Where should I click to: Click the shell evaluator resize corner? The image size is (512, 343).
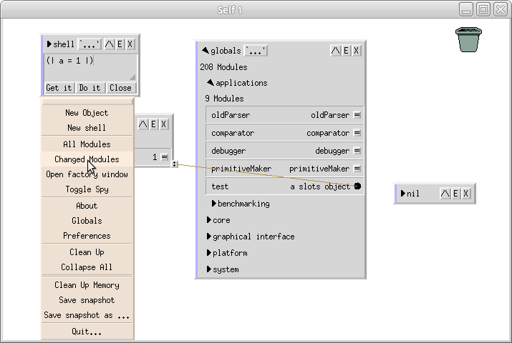pos(132,76)
